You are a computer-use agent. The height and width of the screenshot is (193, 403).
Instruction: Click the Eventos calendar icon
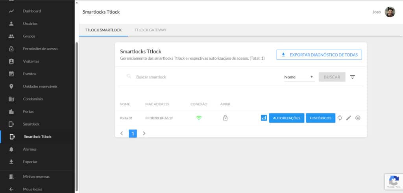click(x=11, y=74)
